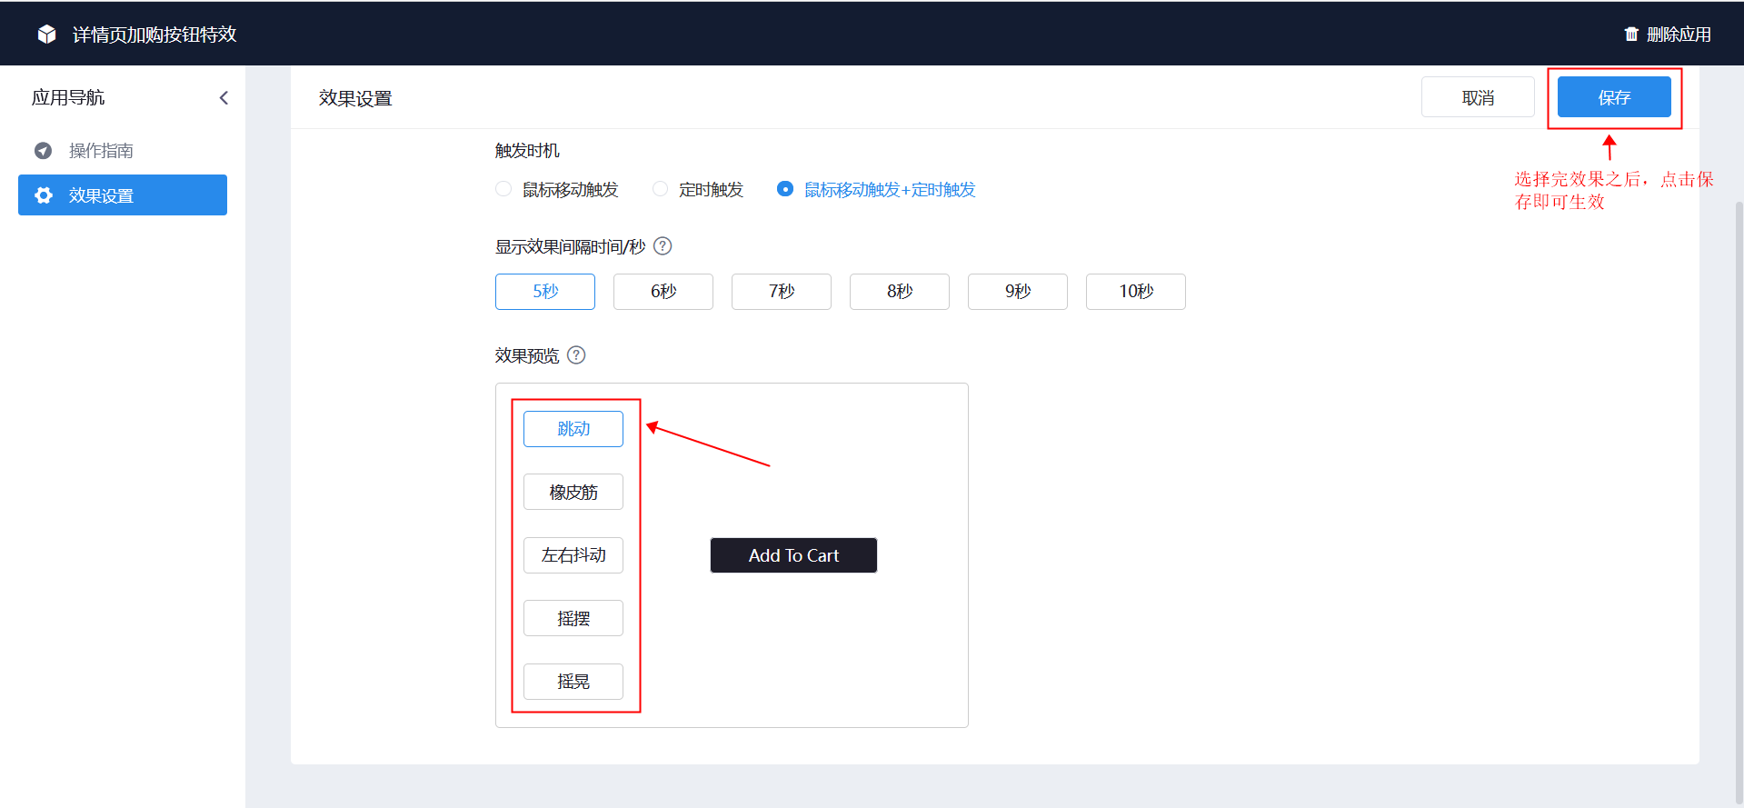This screenshot has height=808, width=1744.
Task: Click the 取消 button
Action: point(1478,97)
